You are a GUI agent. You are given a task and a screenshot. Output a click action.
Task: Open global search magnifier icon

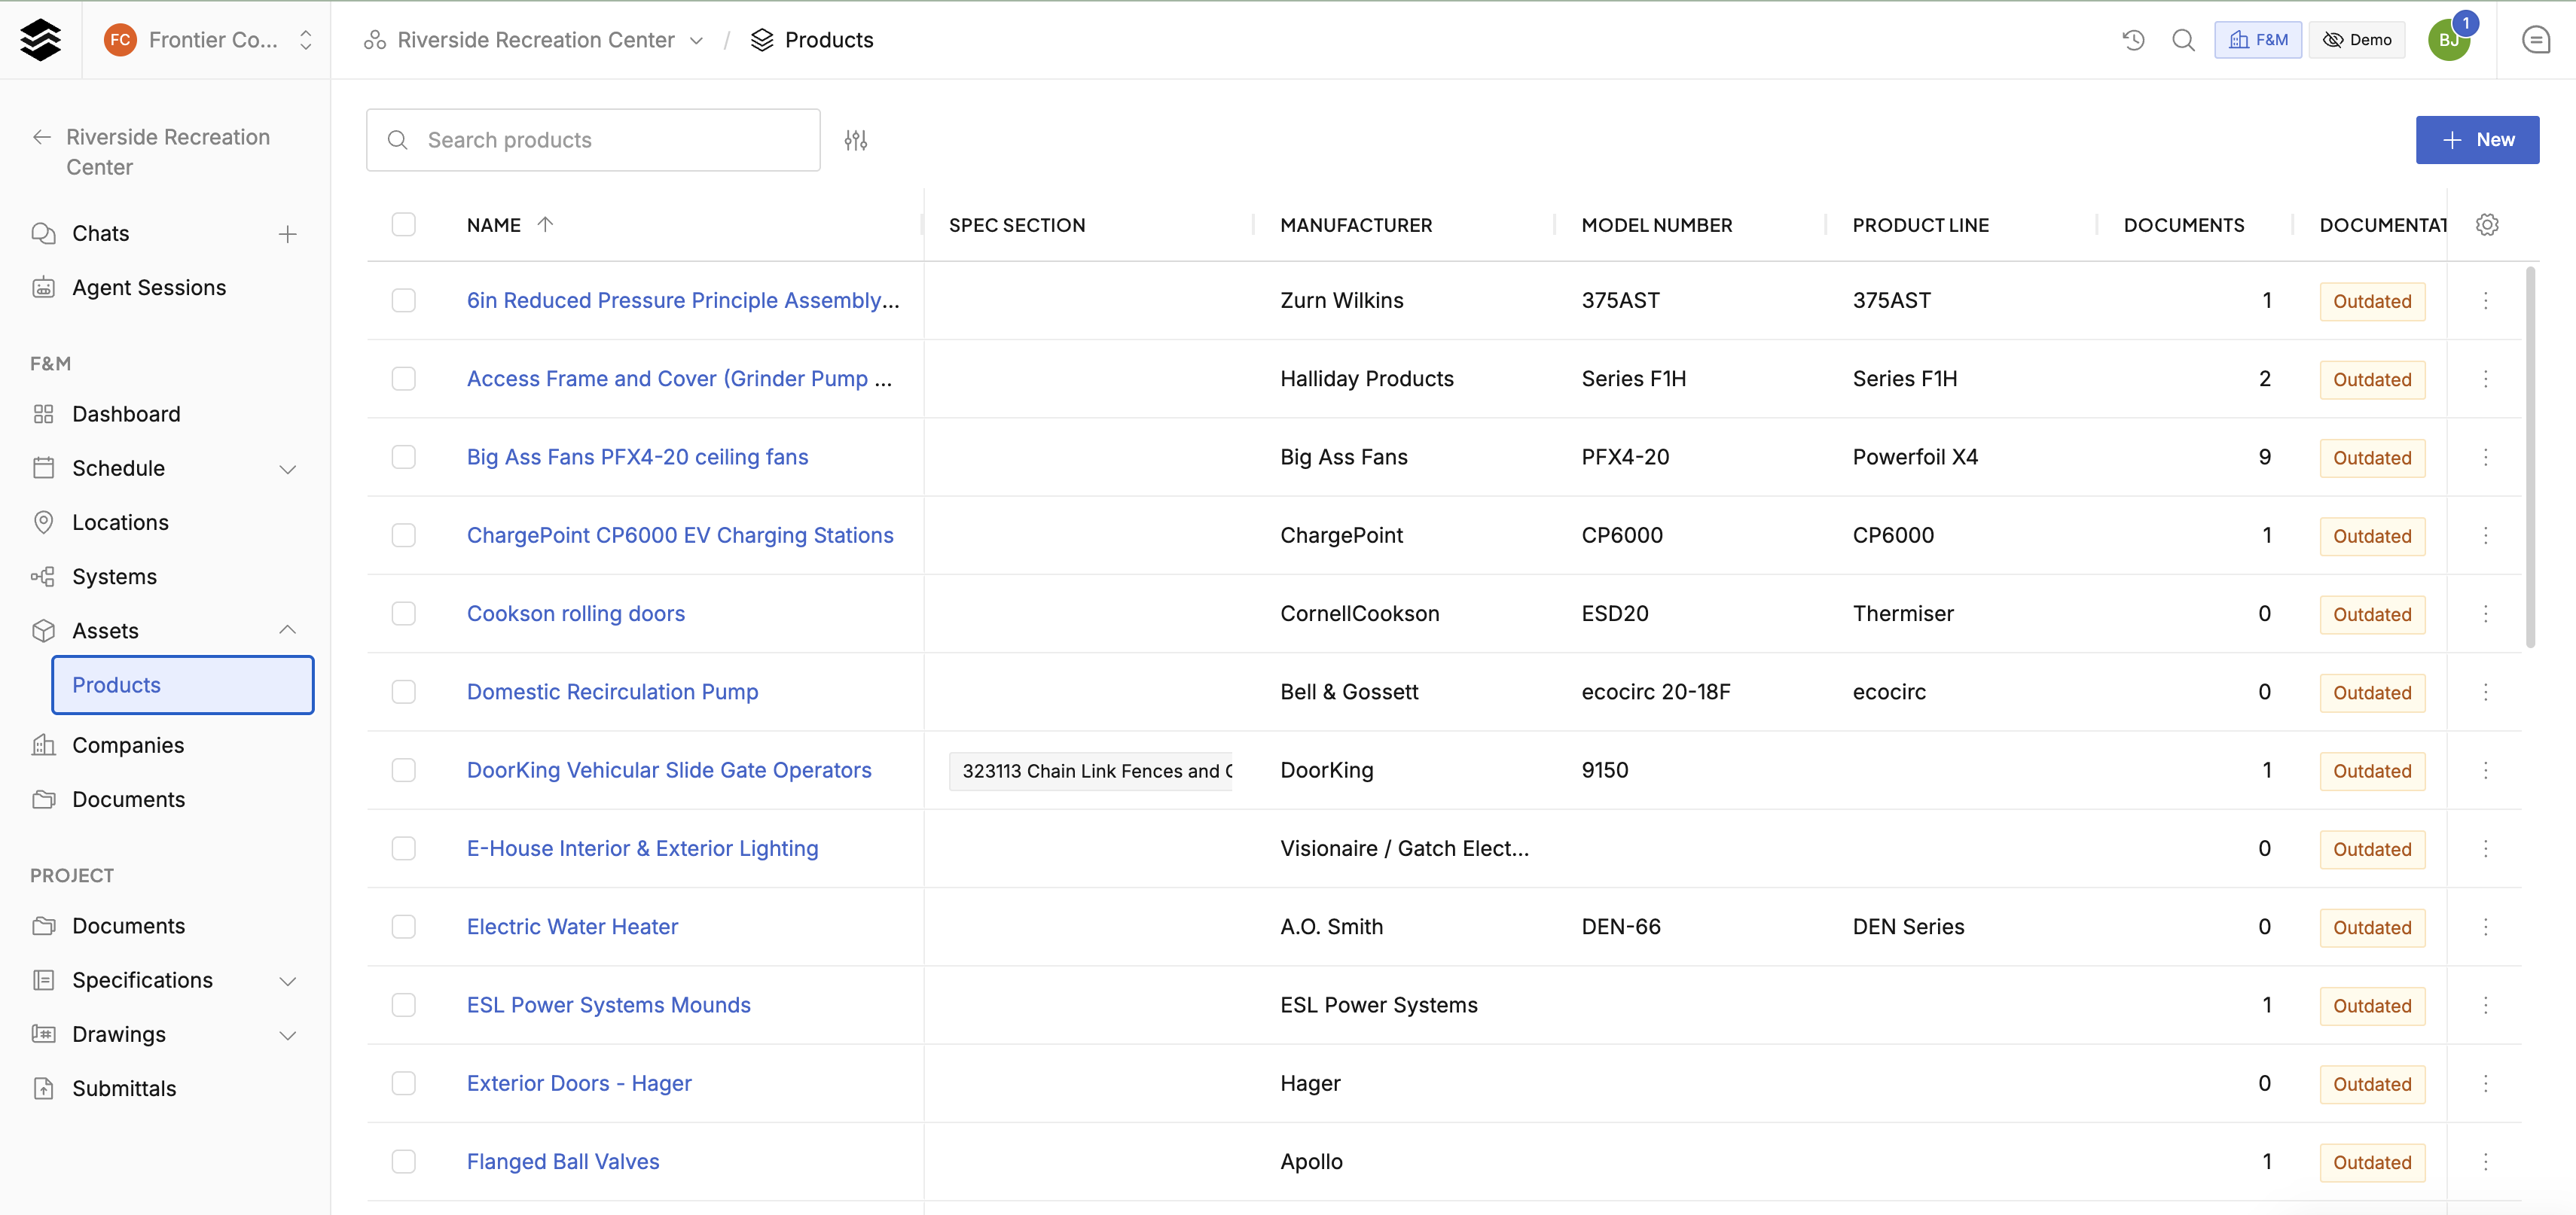click(x=2183, y=40)
